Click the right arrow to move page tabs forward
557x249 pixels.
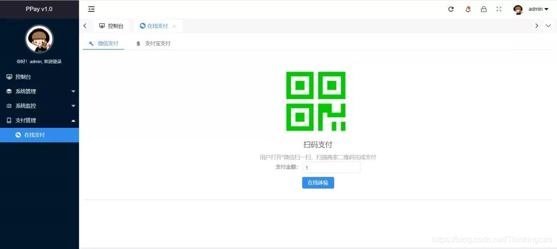[536, 26]
